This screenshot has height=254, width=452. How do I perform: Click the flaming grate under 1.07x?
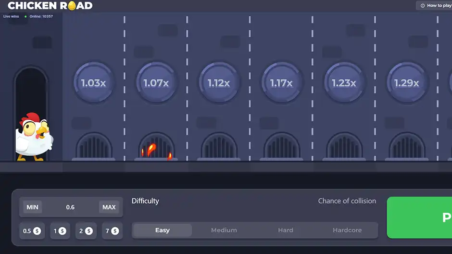156,146
